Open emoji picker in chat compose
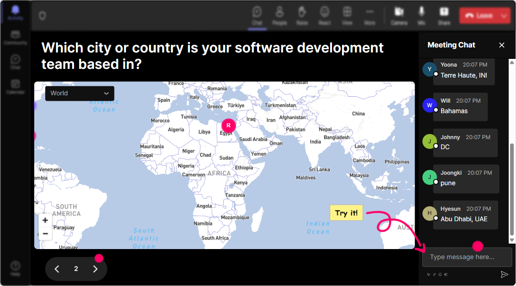516x286 pixels. (440, 275)
